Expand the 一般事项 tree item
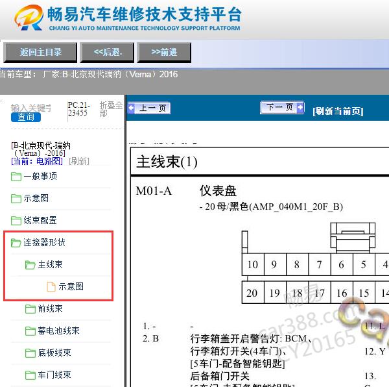 tap(40, 176)
